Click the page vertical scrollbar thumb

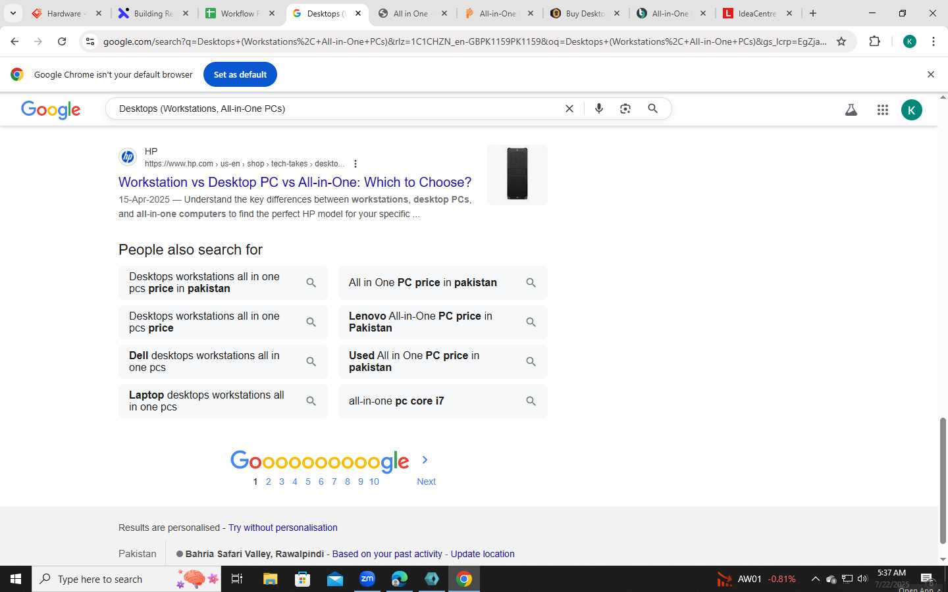[x=943, y=480]
